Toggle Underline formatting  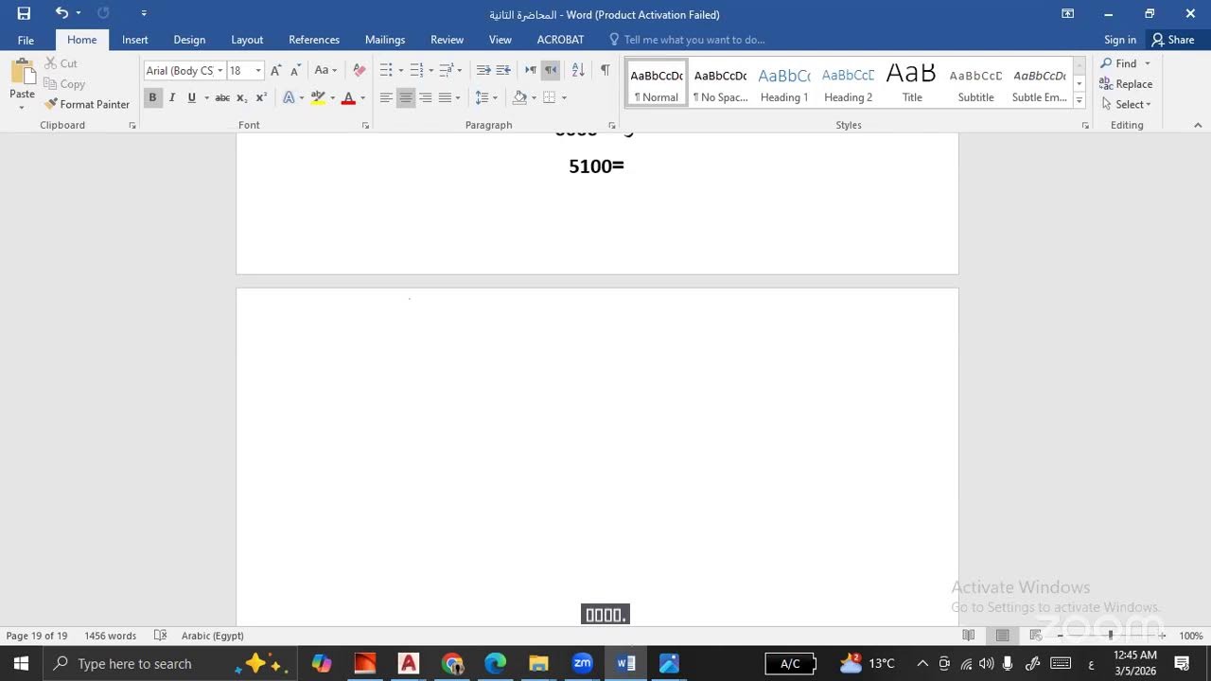tap(191, 97)
